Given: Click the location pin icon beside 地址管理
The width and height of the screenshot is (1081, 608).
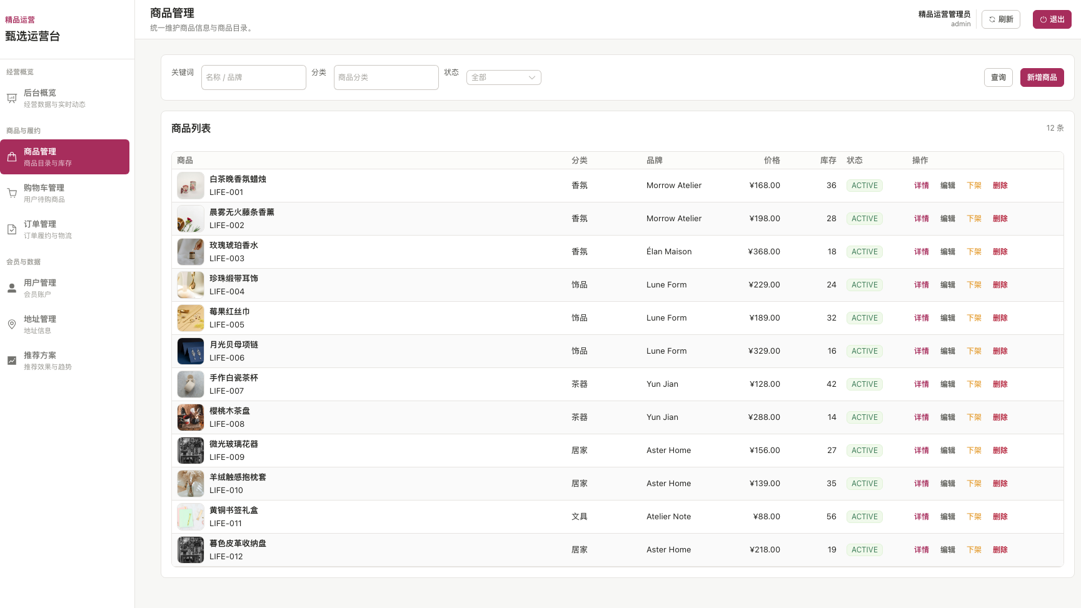Looking at the screenshot, I should [x=12, y=324].
